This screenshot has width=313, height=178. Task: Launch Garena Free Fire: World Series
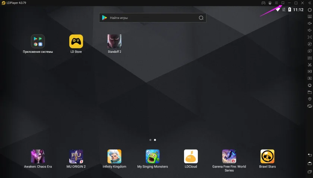pyautogui.click(x=229, y=160)
